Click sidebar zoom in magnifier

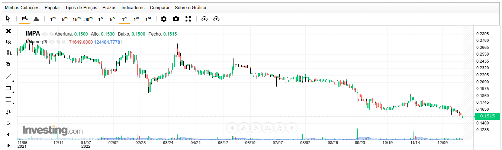pyautogui.click(x=9, y=111)
